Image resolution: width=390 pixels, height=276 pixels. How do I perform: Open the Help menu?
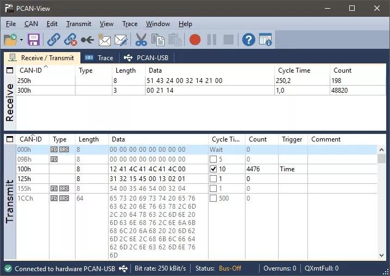click(x=185, y=24)
